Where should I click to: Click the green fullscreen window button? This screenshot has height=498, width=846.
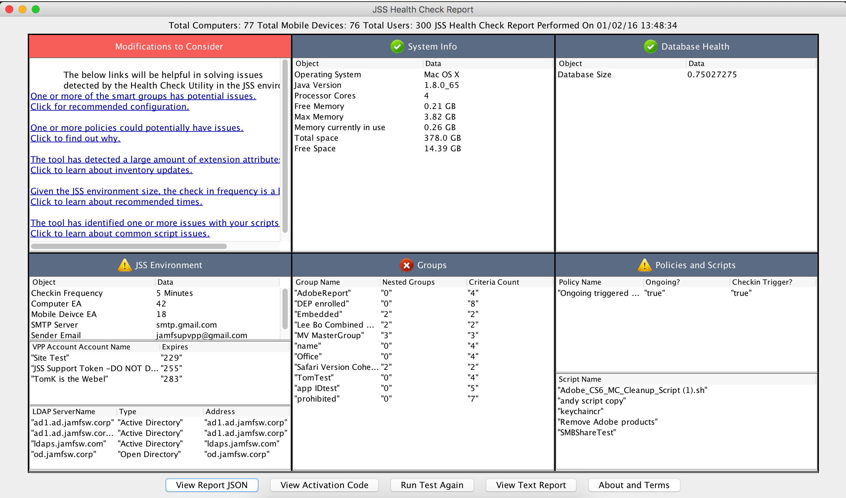pos(36,9)
